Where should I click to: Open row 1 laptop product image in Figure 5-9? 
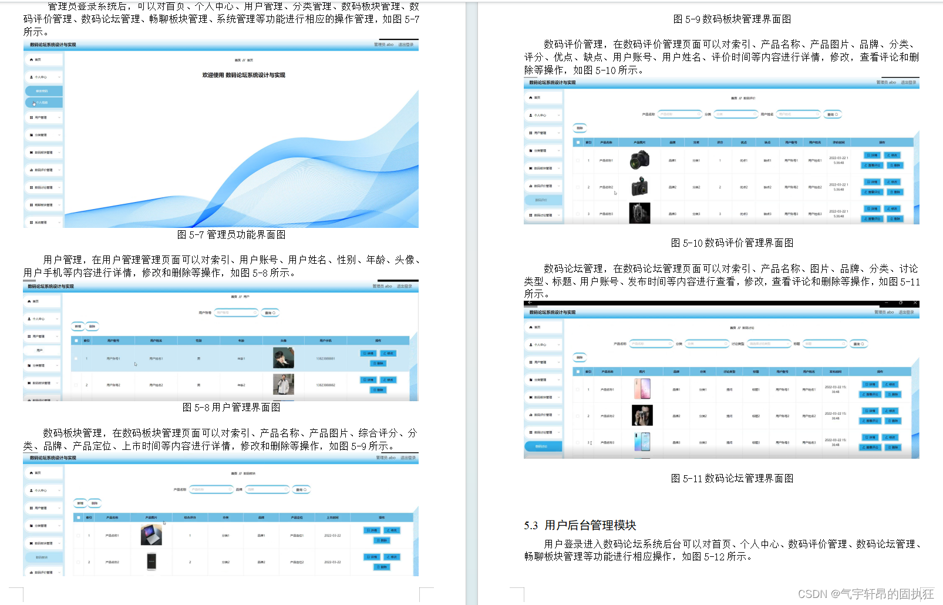pyautogui.click(x=151, y=535)
